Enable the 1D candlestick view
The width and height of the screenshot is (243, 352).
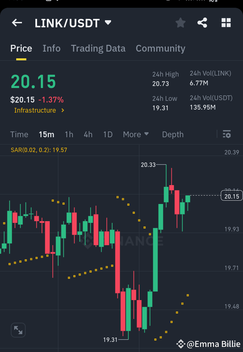(108, 134)
